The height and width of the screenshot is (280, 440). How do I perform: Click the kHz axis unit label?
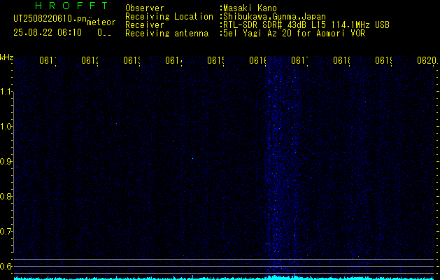tap(6, 58)
